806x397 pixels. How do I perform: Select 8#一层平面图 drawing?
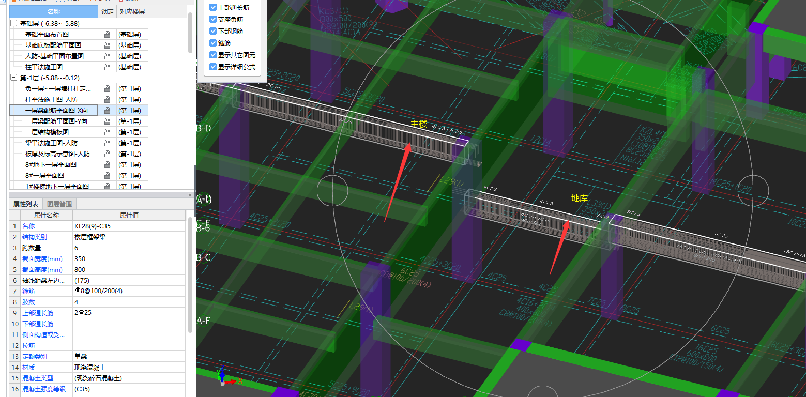point(44,175)
